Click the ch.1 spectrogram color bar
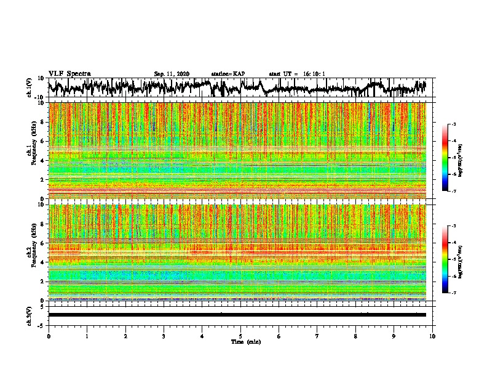 445,158
